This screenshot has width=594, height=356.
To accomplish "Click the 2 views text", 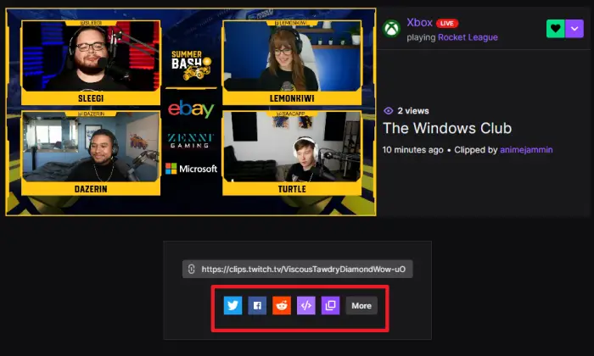I will tap(413, 111).
